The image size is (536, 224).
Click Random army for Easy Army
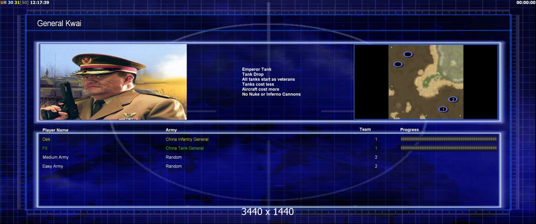(174, 166)
